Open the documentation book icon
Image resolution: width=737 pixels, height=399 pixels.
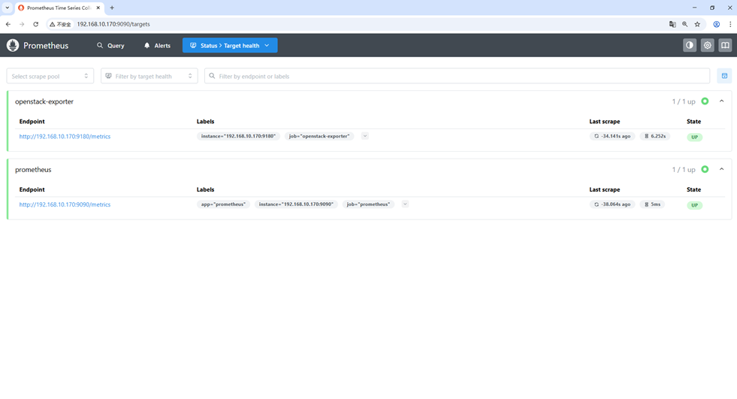725,45
